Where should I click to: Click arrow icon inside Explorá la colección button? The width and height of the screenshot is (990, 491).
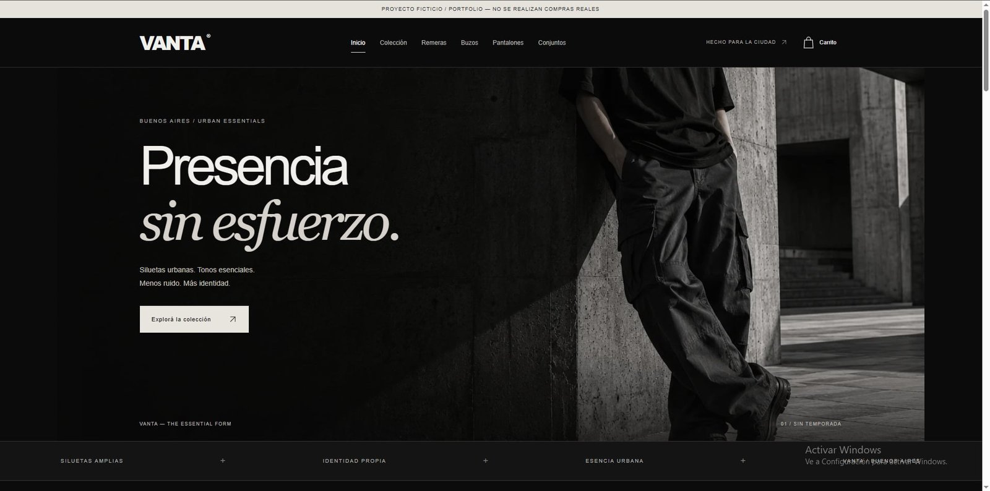point(233,320)
